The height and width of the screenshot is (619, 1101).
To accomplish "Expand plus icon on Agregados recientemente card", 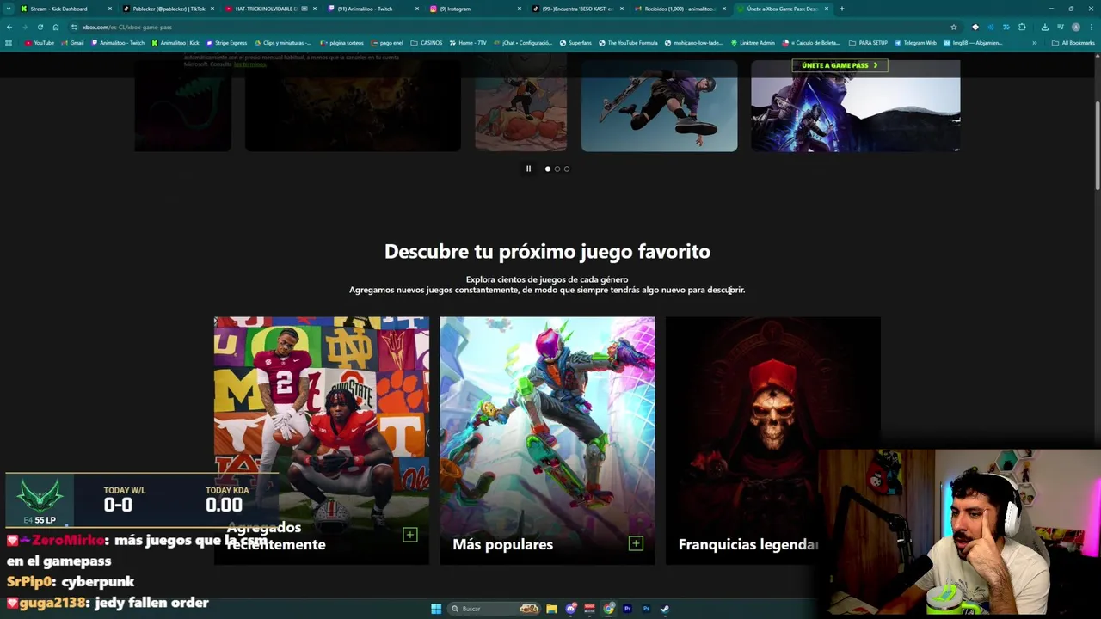I will point(410,536).
